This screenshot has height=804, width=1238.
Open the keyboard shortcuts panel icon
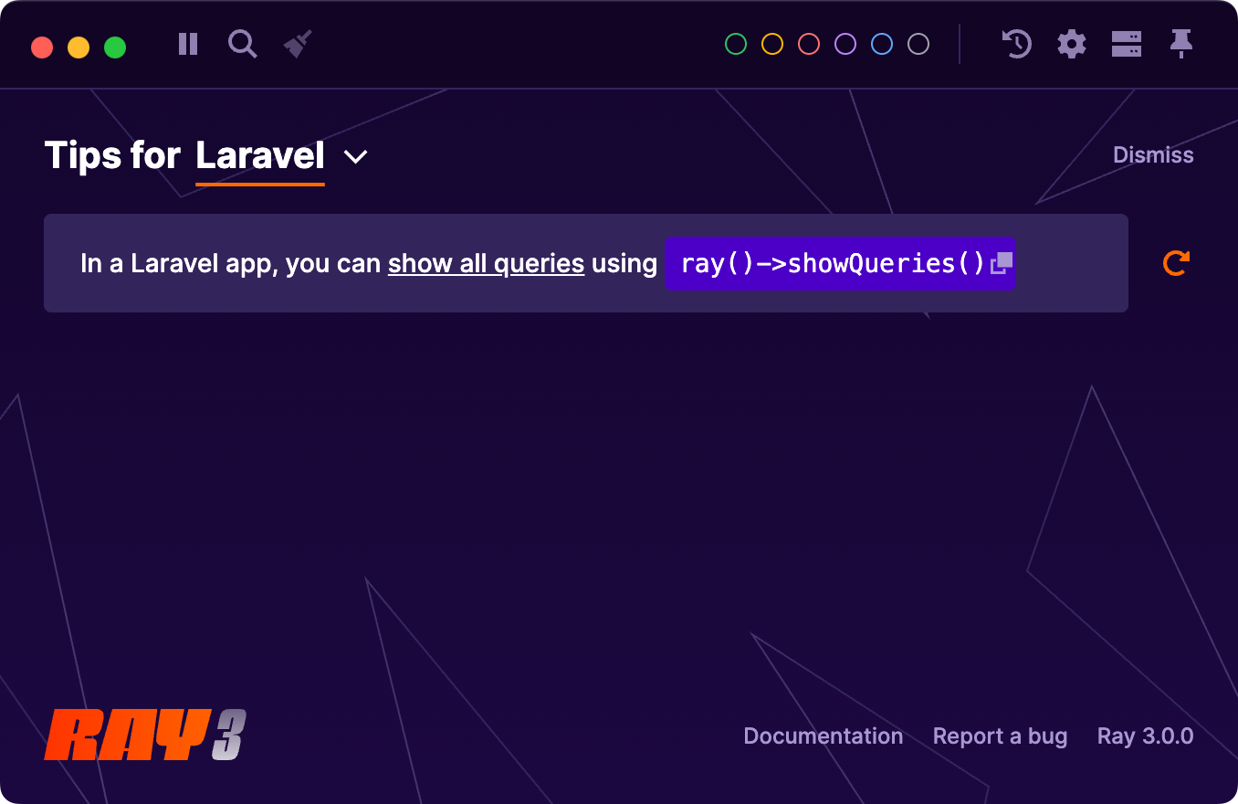1126,44
